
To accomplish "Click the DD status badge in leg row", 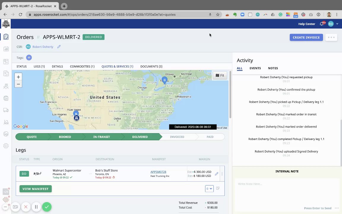I will tap(24, 174).
